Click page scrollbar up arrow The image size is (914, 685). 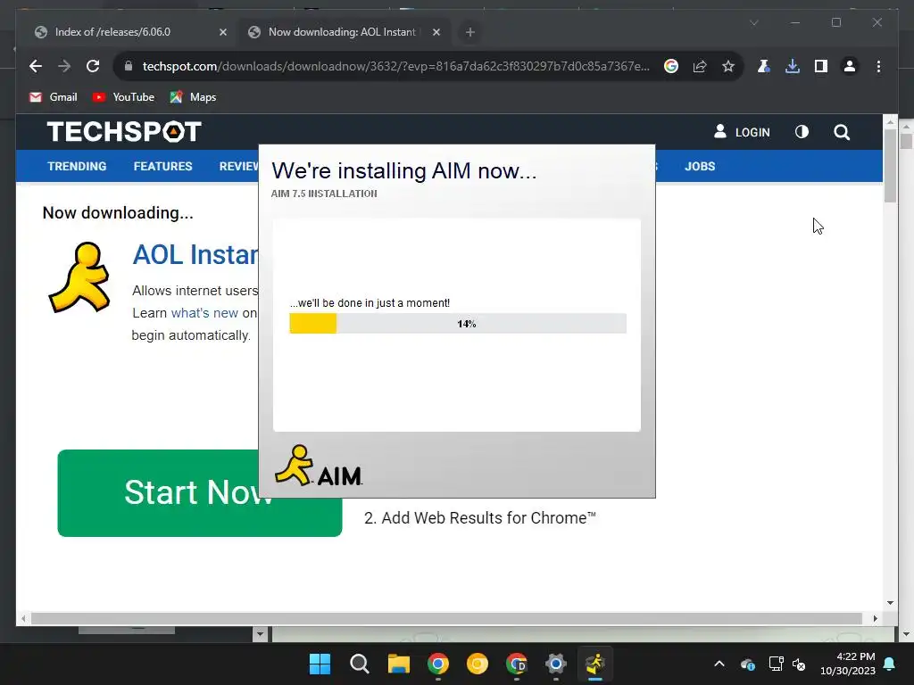[890, 121]
